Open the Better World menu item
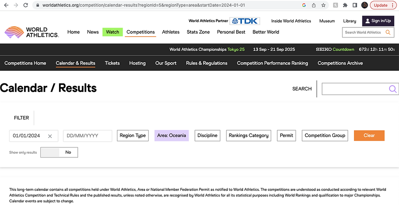Viewport: 399px width, 205px height. [x=266, y=32]
